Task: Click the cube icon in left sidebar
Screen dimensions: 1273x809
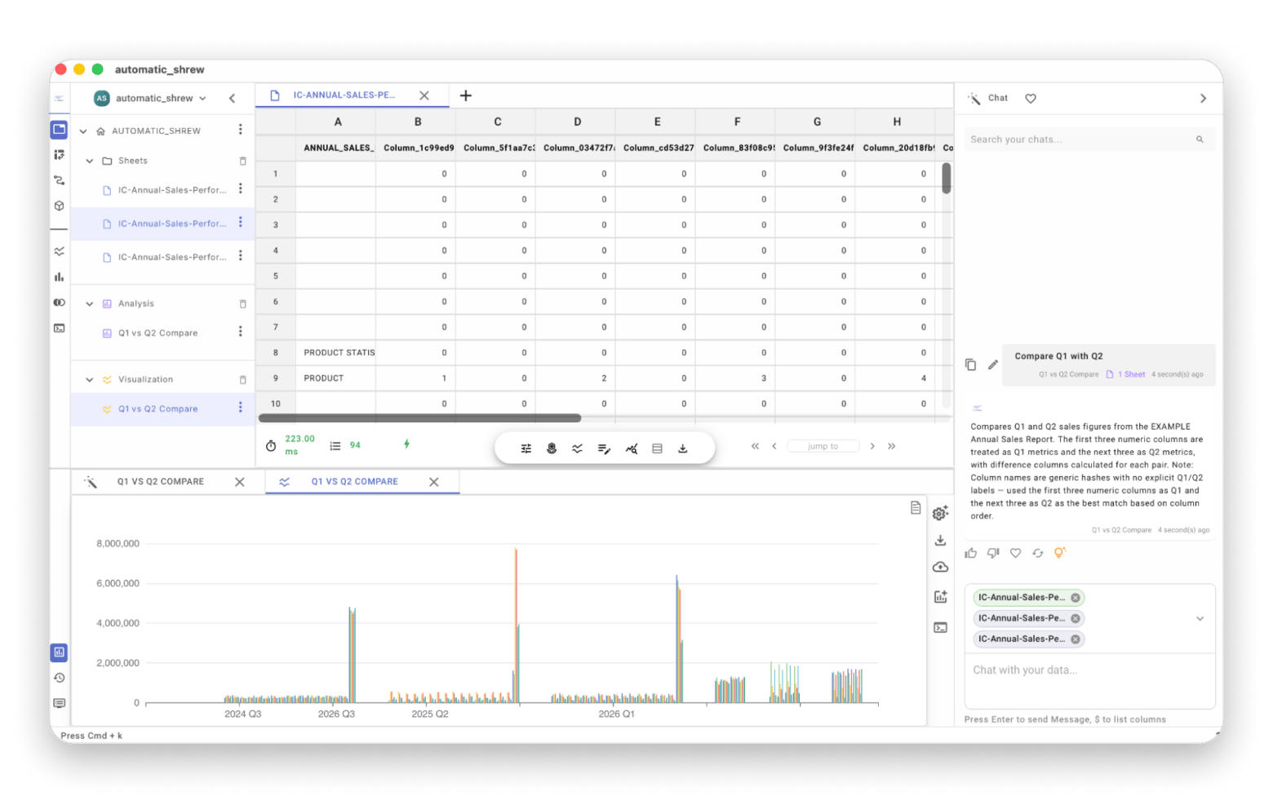Action: pyautogui.click(x=59, y=206)
